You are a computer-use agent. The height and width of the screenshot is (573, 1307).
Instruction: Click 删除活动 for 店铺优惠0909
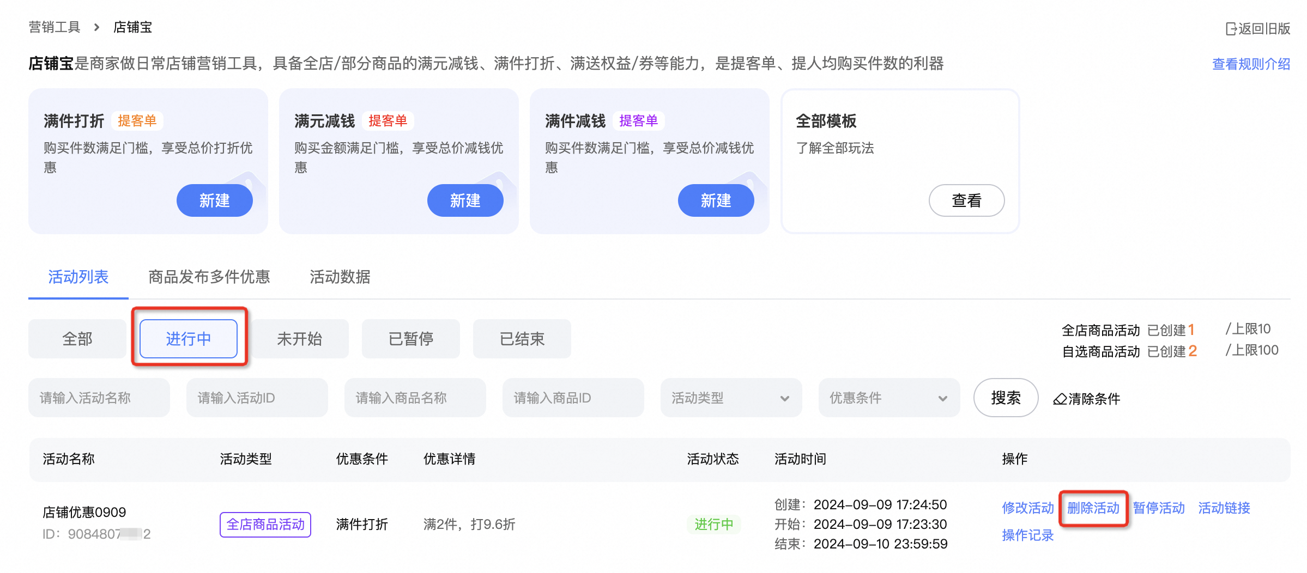(1093, 508)
